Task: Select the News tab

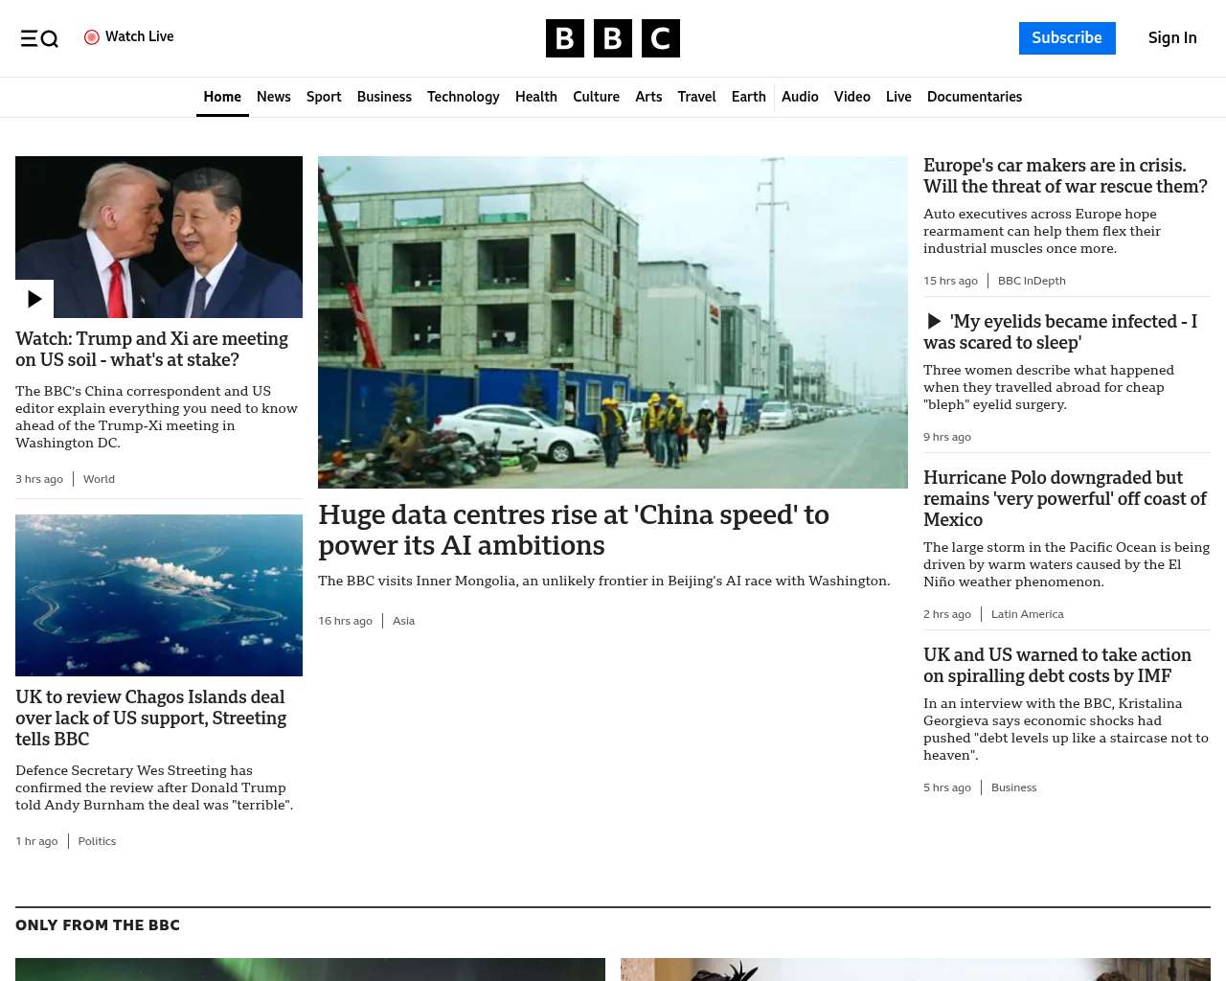Action: (x=274, y=97)
